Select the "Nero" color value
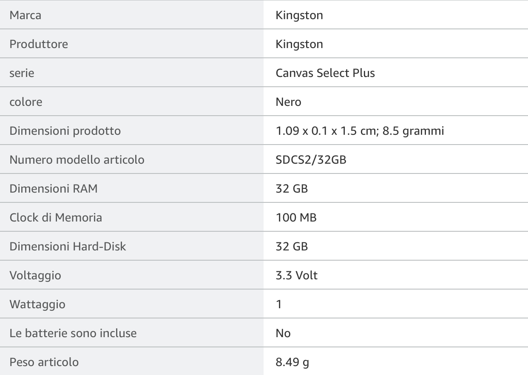The height and width of the screenshot is (375, 528). click(288, 102)
